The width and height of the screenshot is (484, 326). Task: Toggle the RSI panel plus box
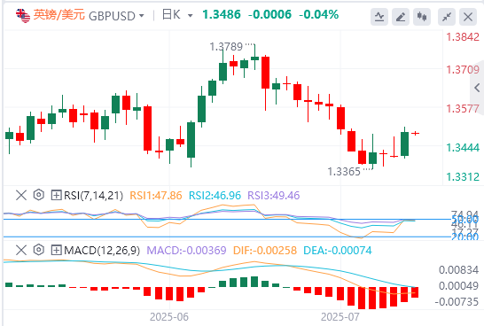[x=56, y=195]
